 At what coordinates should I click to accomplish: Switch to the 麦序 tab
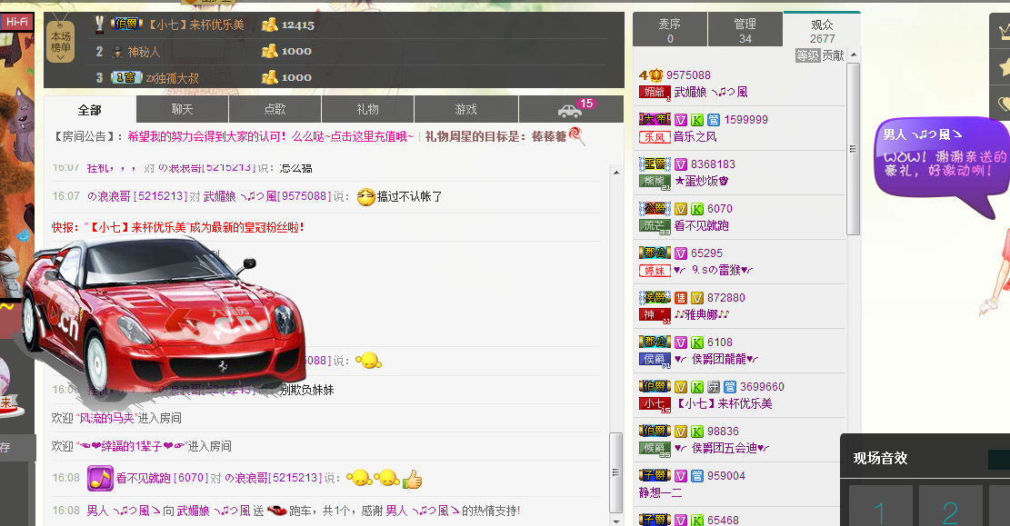pyautogui.click(x=670, y=30)
